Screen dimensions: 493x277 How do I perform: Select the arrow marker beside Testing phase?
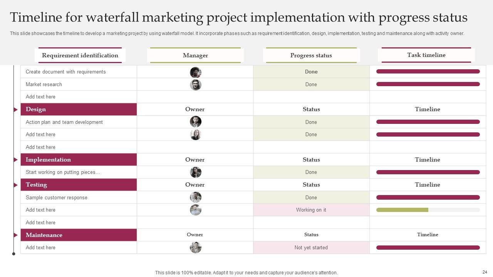coord(16,185)
